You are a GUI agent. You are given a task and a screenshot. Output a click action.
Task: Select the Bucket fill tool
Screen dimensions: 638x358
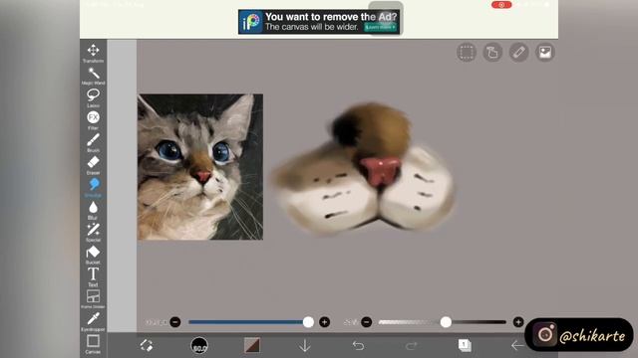click(93, 255)
